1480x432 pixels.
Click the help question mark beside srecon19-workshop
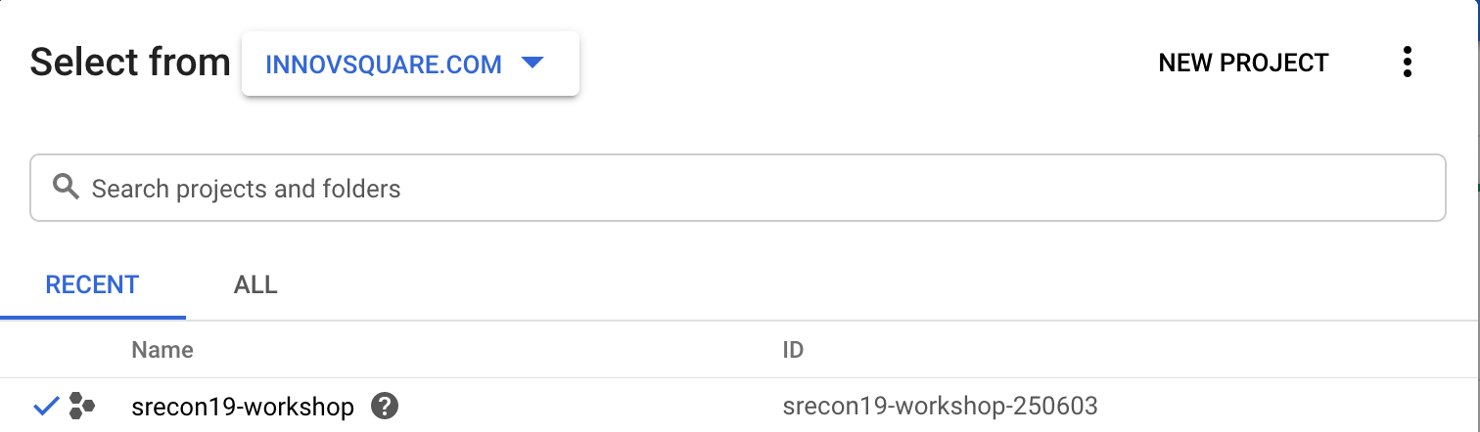click(386, 406)
